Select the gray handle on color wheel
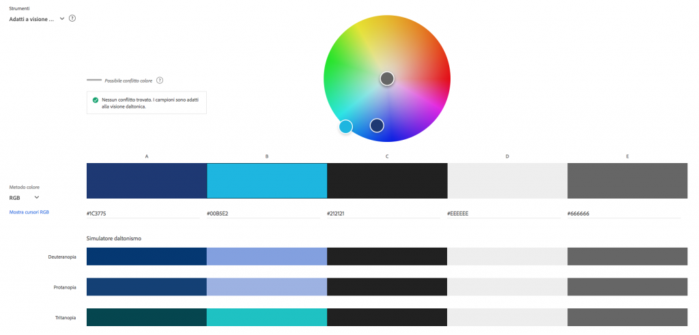Screen dimensions: 699x335 coord(387,78)
